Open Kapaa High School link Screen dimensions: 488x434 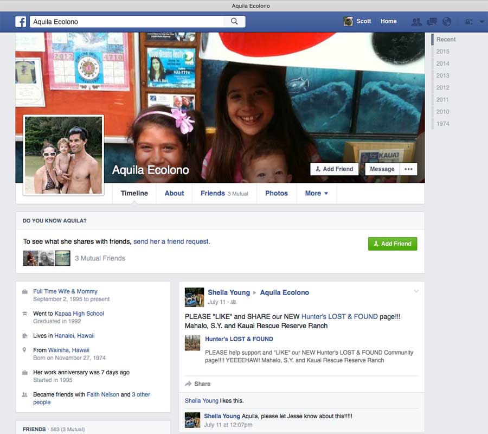[79, 314]
